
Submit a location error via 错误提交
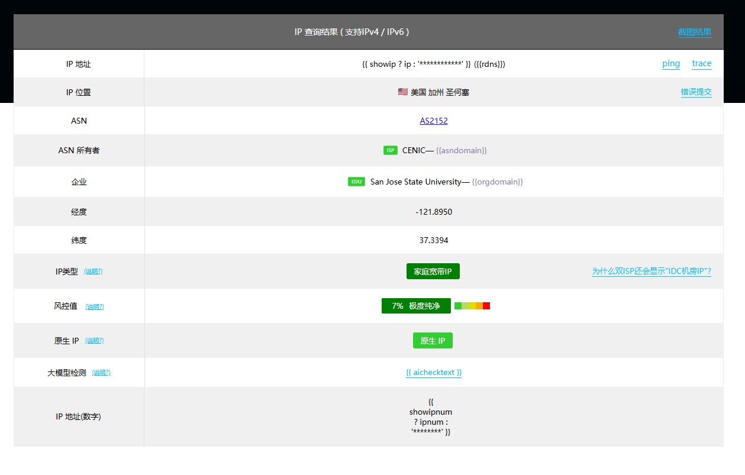(696, 92)
